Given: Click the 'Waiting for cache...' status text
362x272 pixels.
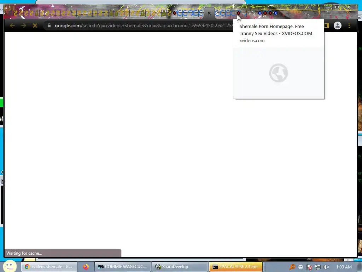Looking at the screenshot, I should 24,253.
